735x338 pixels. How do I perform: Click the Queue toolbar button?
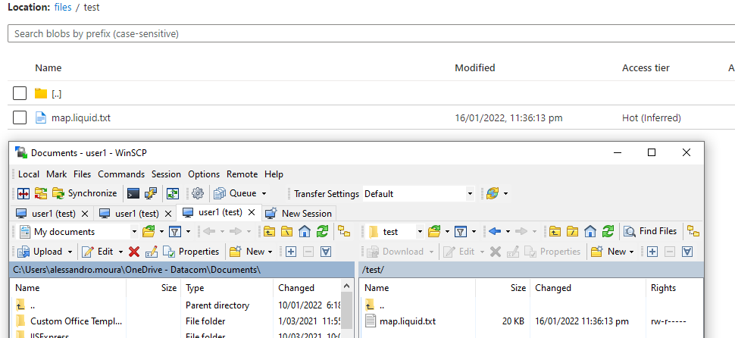tap(235, 193)
